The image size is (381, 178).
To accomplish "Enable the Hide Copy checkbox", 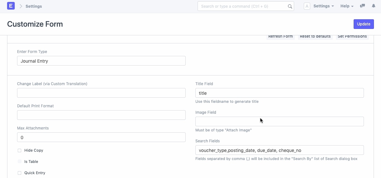I will 20,150.
